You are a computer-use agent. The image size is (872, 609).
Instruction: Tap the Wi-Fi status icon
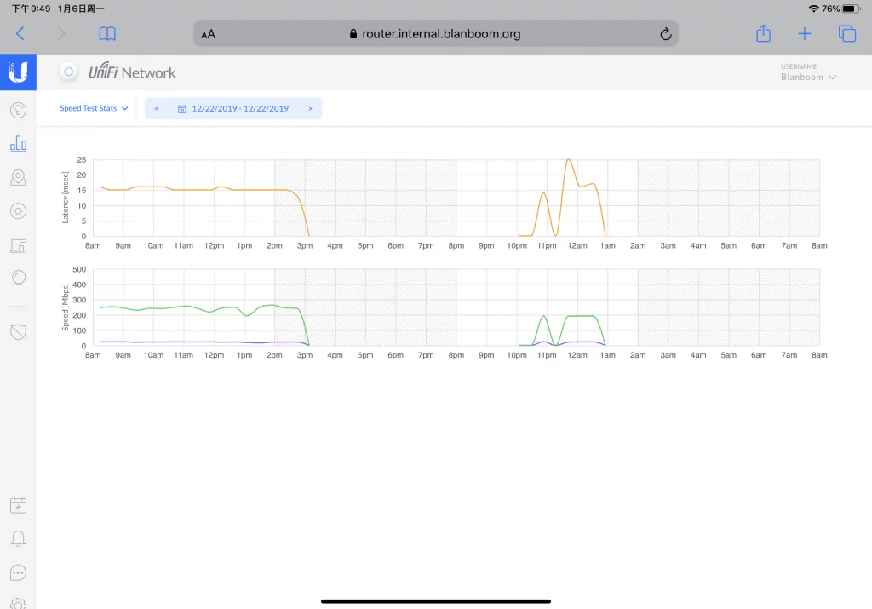point(813,9)
